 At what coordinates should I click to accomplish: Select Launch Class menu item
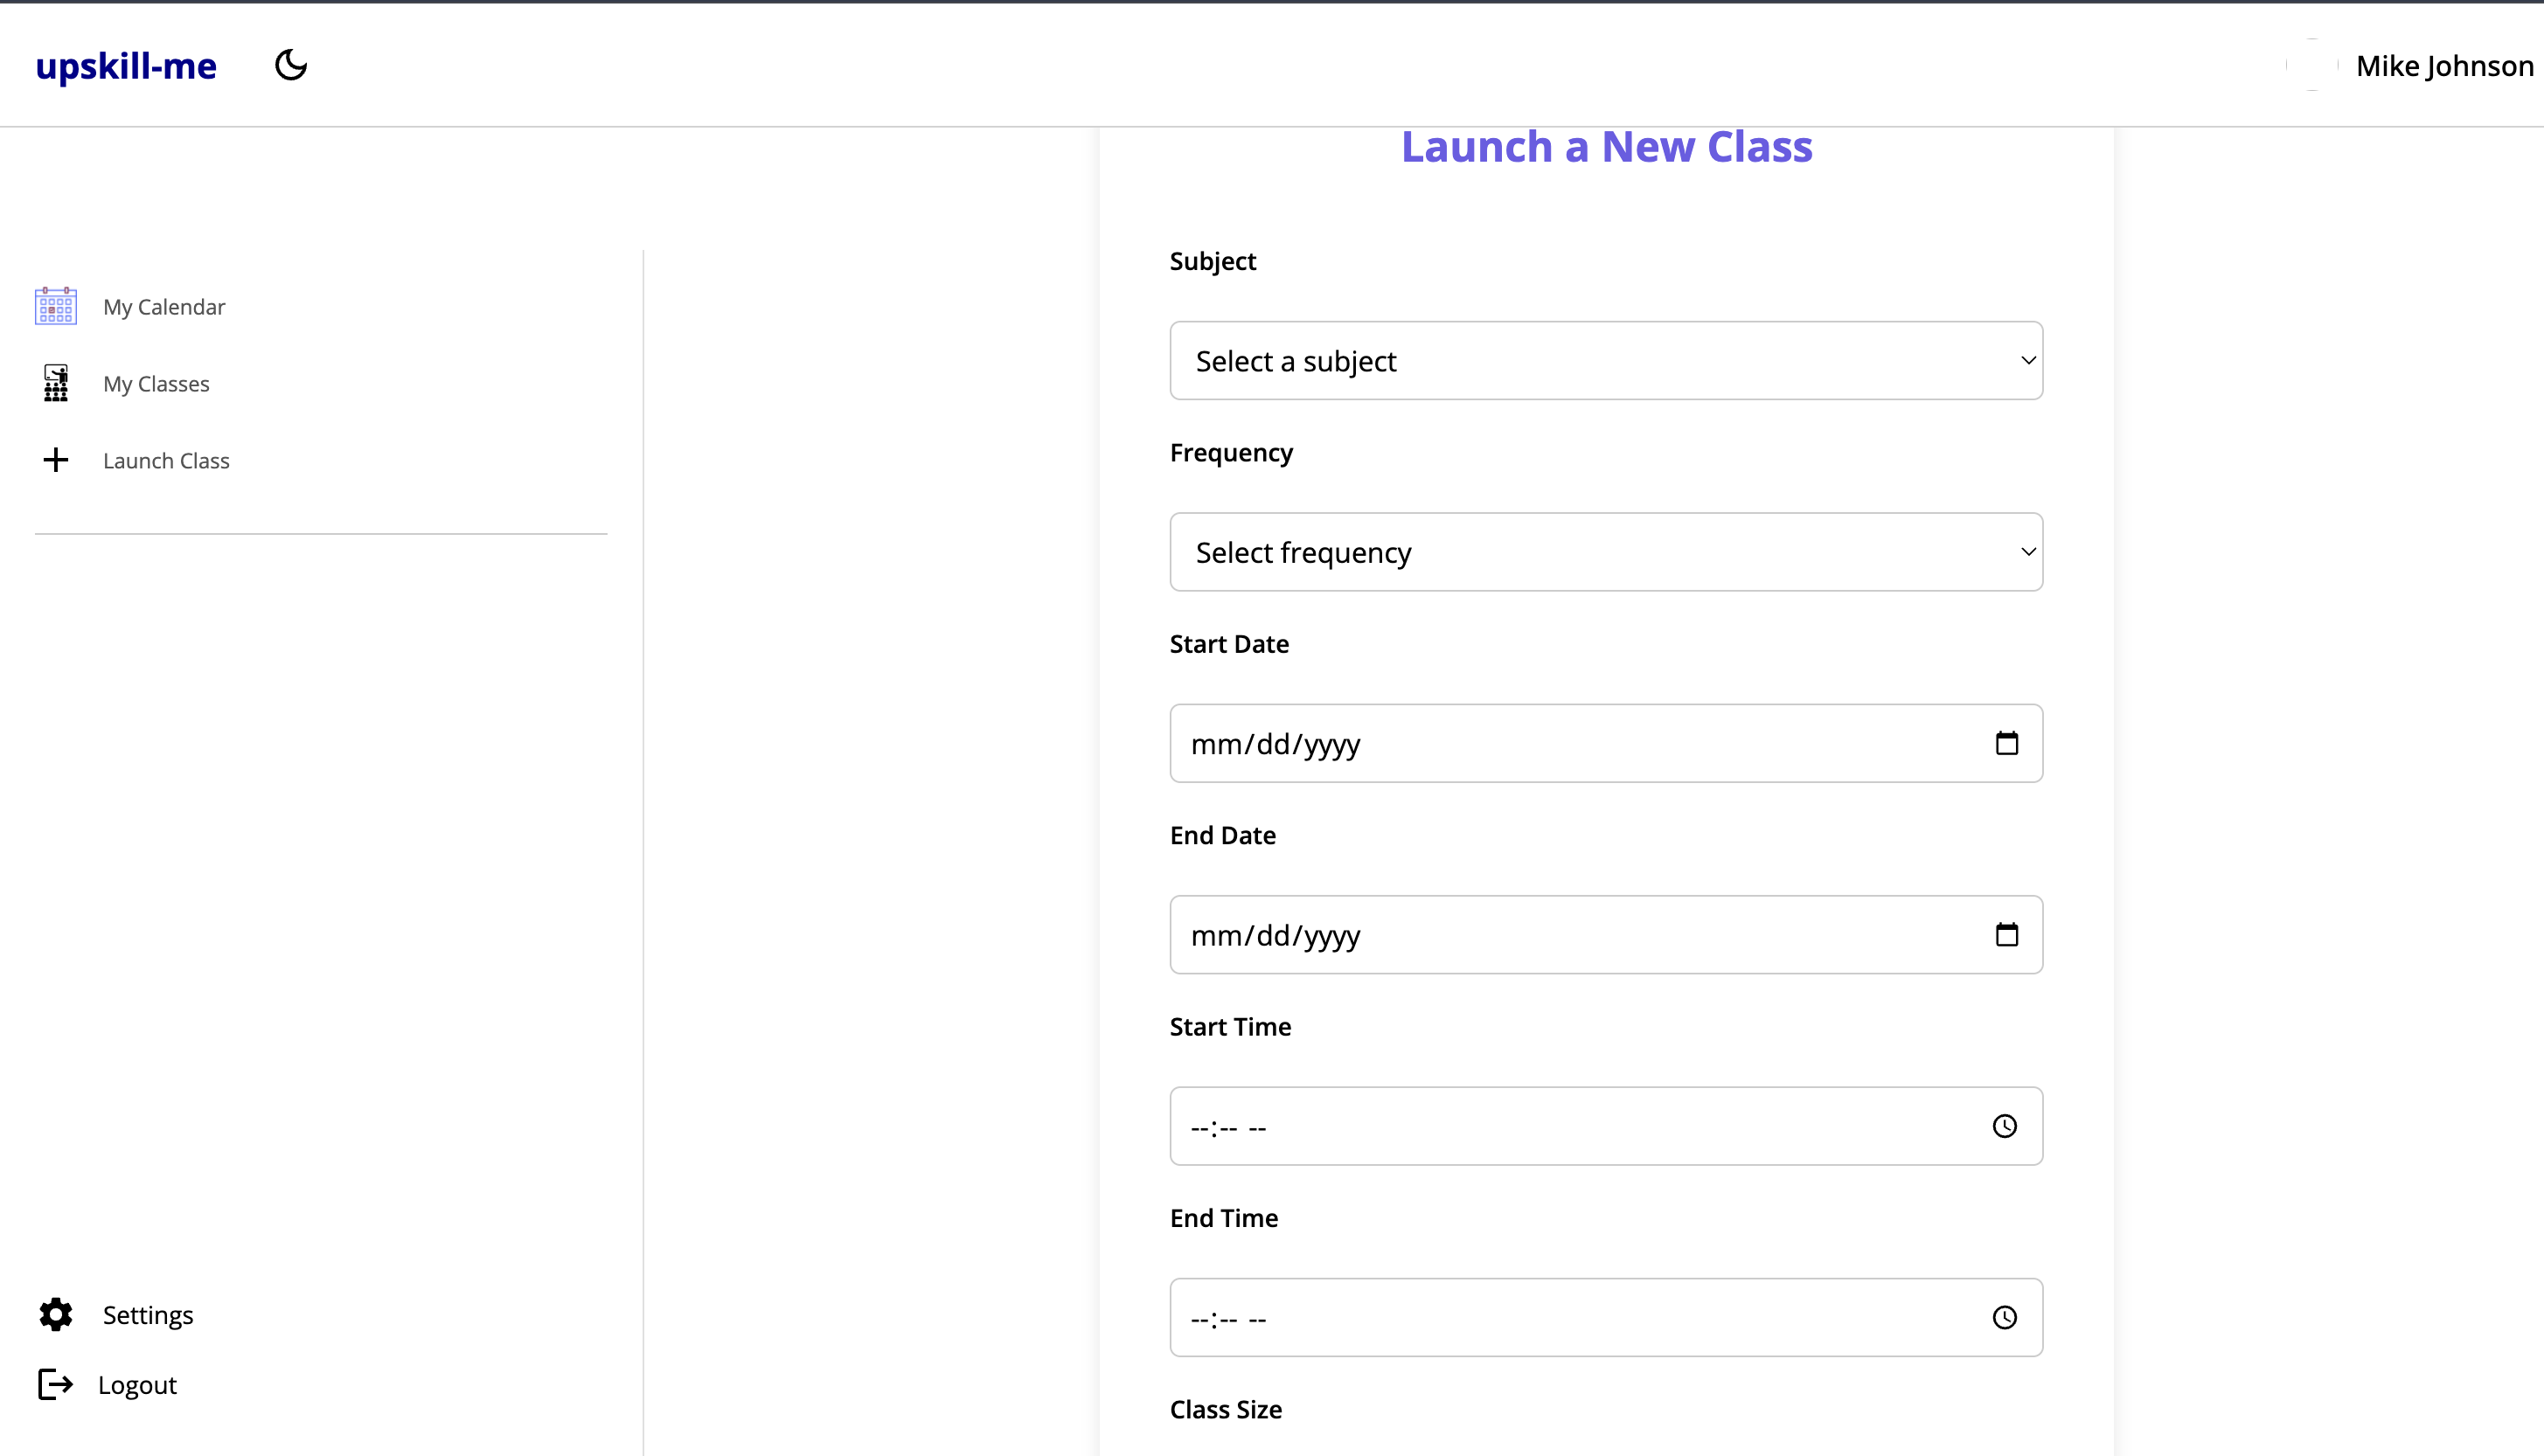[x=166, y=460]
